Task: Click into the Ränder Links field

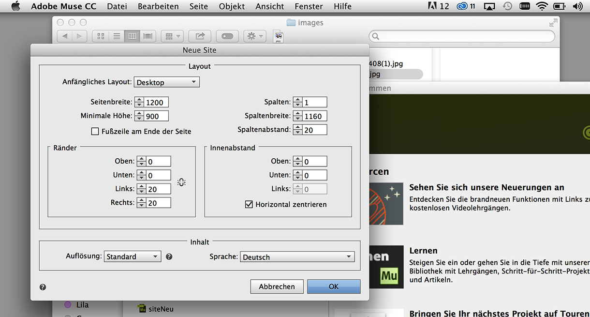Action: click(x=159, y=189)
